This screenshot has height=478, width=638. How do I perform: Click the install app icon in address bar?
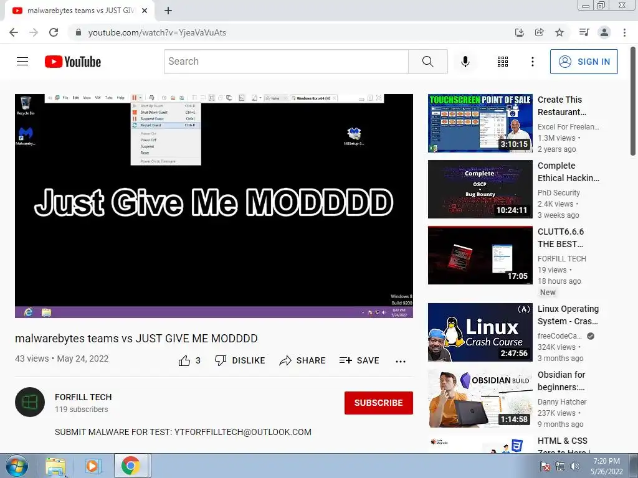pyautogui.click(x=519, y=32)
